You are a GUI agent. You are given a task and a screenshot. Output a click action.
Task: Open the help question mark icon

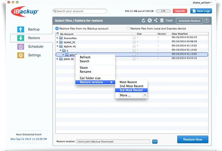(206, 21)
